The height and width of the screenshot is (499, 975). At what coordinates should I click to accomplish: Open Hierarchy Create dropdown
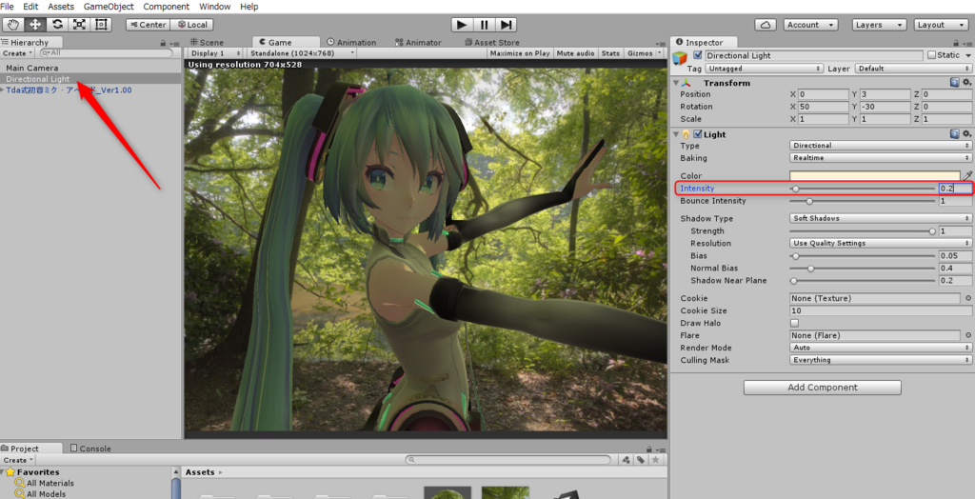(x=15, y=53)
